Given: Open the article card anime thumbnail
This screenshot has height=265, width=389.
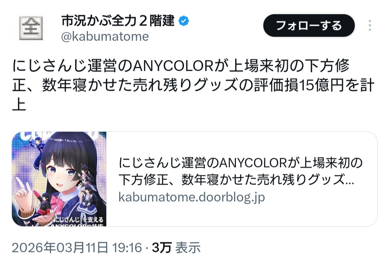Looking at the screenshot, I should pyautogui.click(x=59, y=179).
